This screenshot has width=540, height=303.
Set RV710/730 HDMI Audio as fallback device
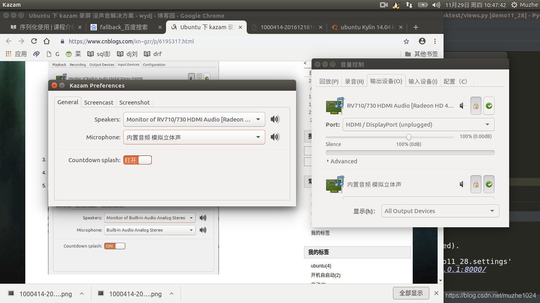489,106
